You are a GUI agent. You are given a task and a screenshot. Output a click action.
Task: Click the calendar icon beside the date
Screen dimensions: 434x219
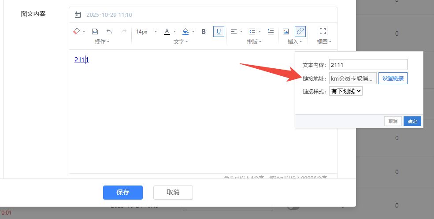[x=78, y=15]
